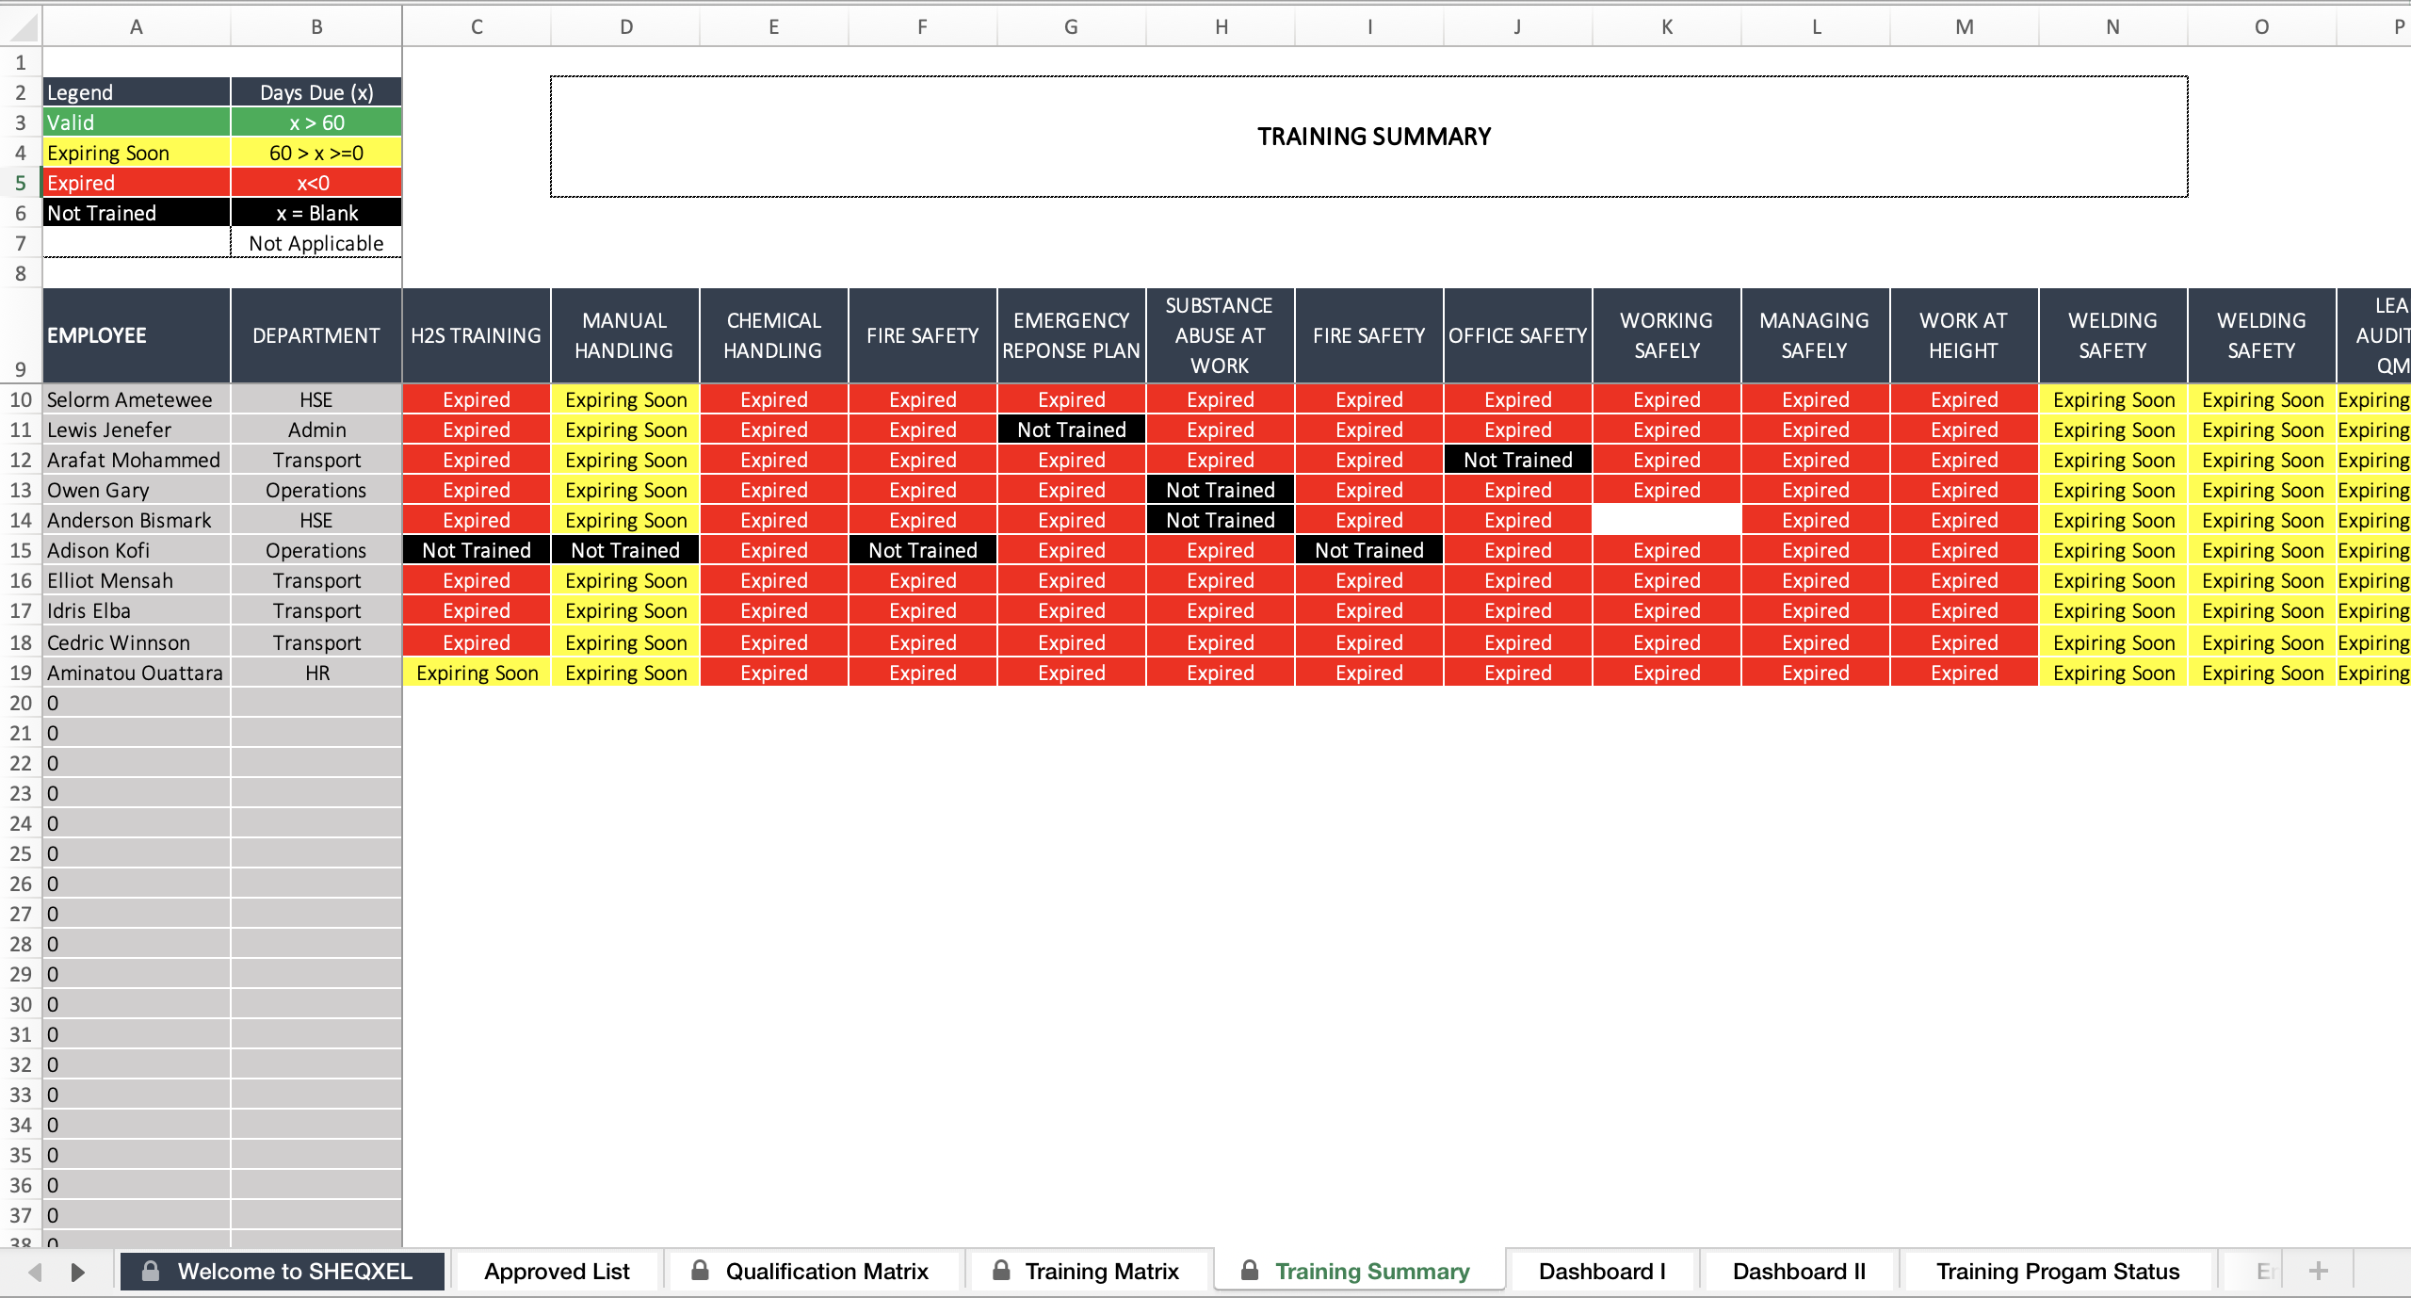Click Aminatou Ouattara's HR department cell
The width and height of the screenshot is (2411, 1298).
click(x=316, y=673)
